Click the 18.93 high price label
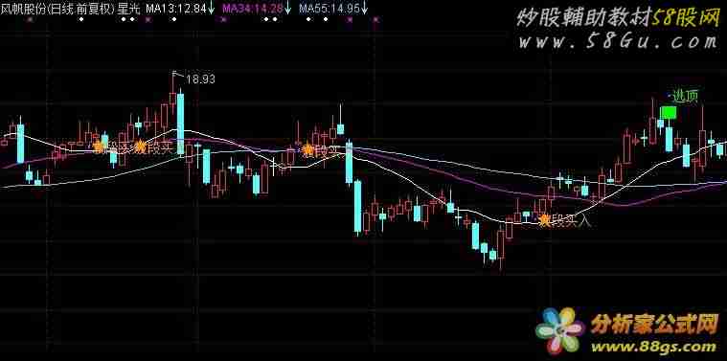 200,79
